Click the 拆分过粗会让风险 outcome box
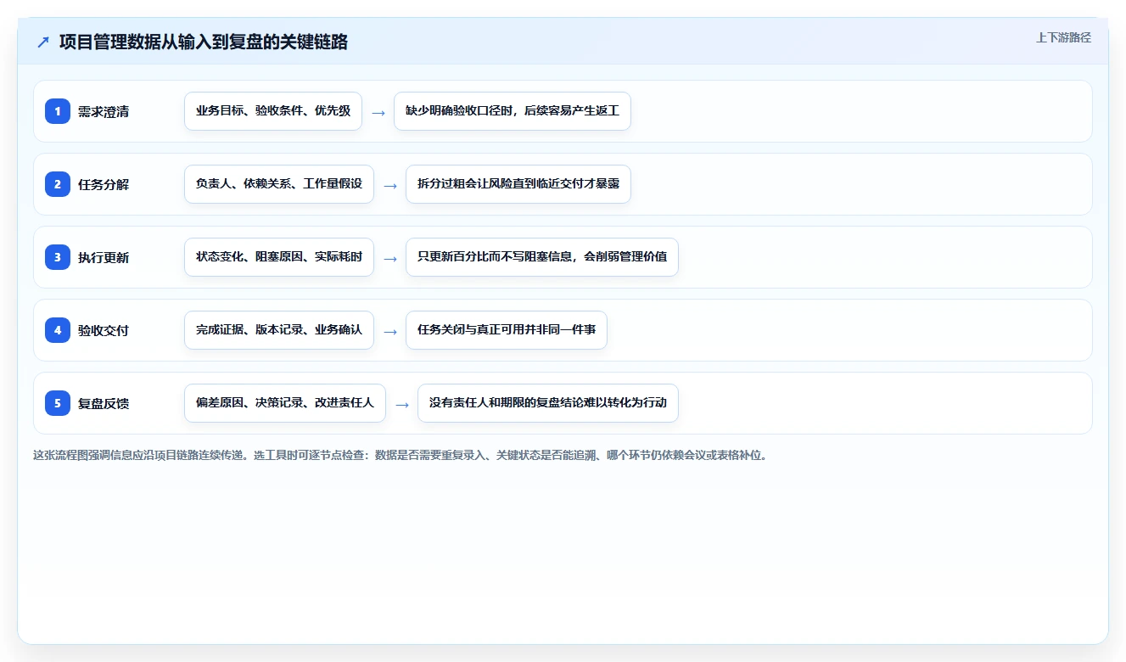The height and width of the screenshot is (662, 1126). (x=518, y=184)
